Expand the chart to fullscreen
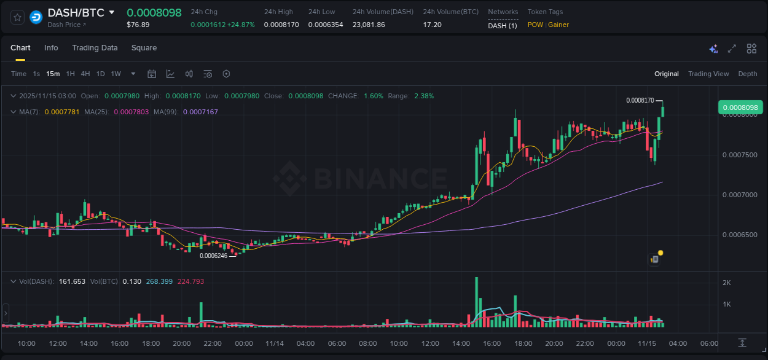 coord(731,48)
